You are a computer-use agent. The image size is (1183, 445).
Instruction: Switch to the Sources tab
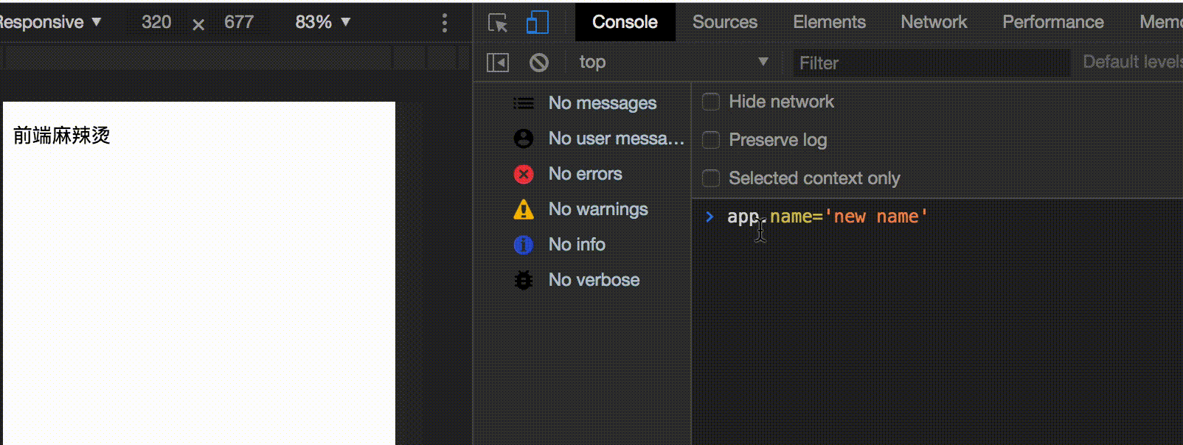pyautogui.click(x=724, y=22)
